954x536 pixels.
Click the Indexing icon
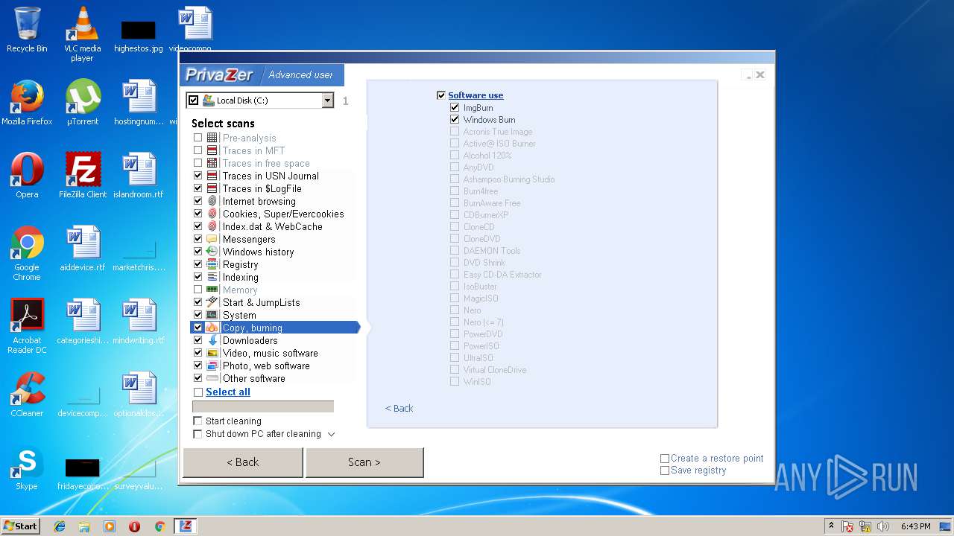(x=212, y=277)
